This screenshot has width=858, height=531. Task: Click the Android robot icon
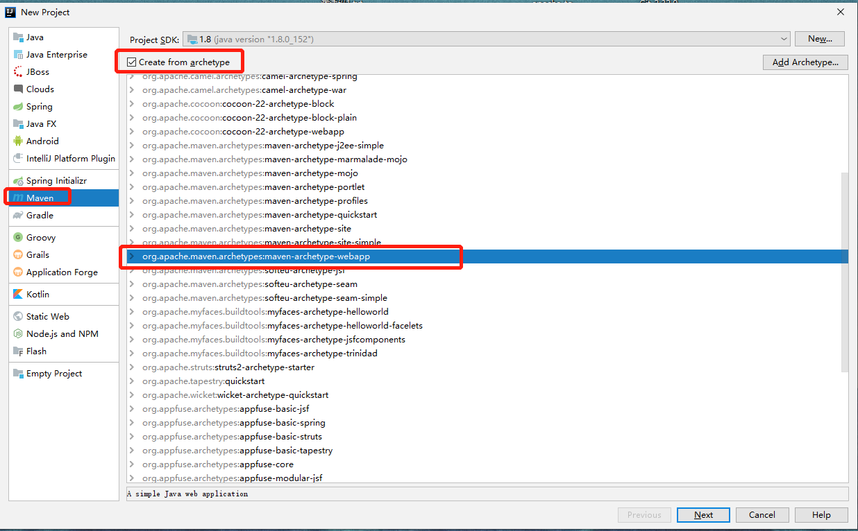(x=18, y=141)
